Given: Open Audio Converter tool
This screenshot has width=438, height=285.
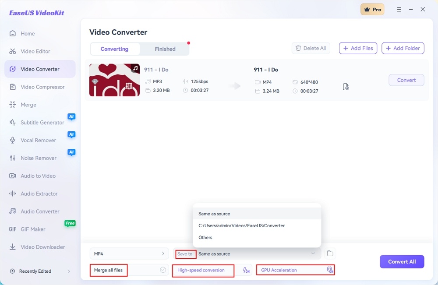Looking at the screenshot, I should 34,211.
